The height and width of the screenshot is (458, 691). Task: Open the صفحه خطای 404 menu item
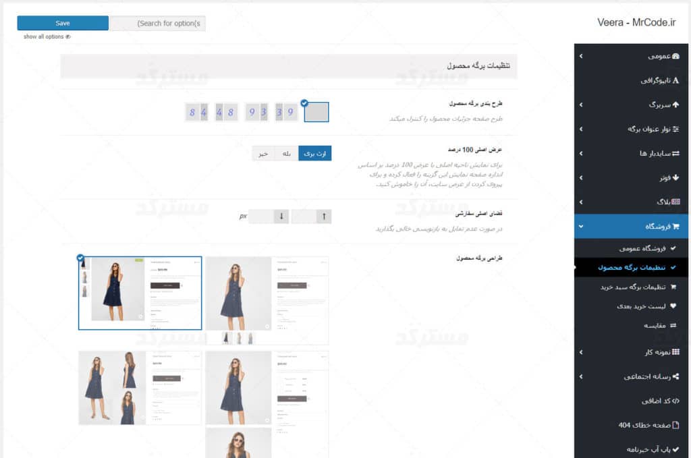631,425
